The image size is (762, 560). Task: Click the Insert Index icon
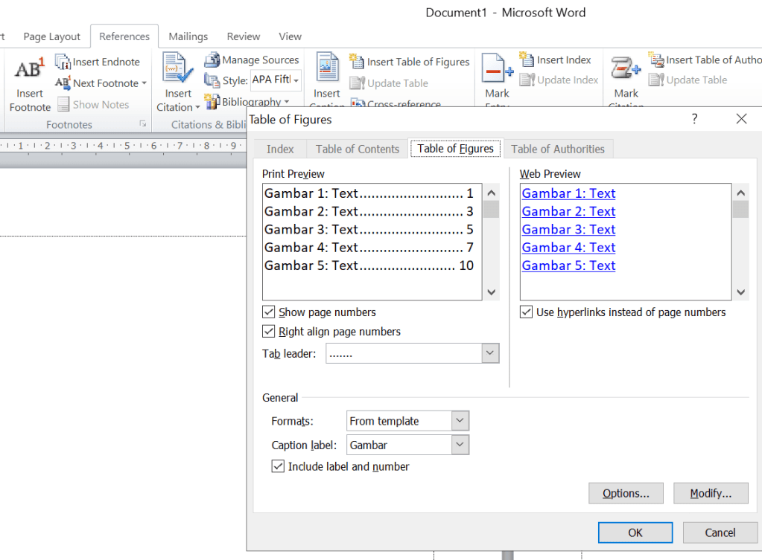[527, 60]
